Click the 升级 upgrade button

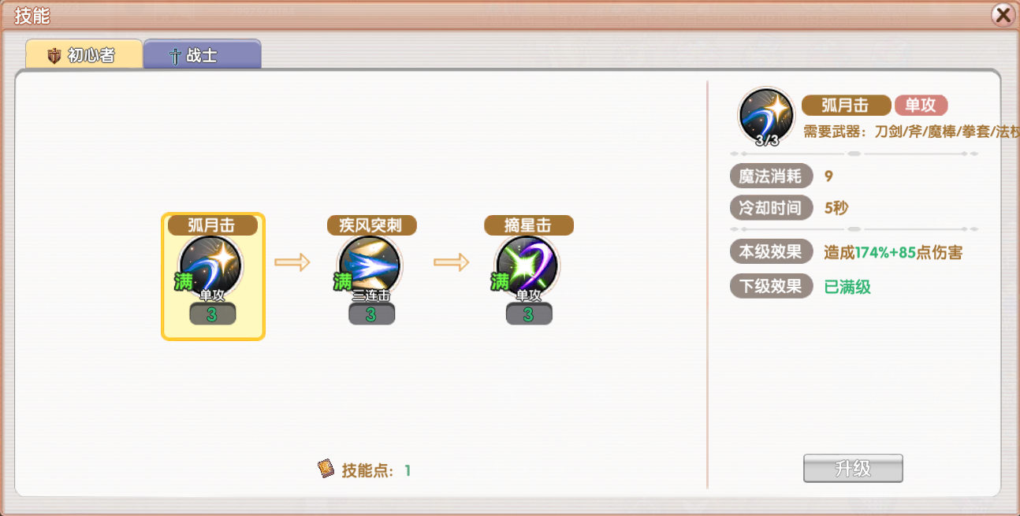(x=853, y=469)
